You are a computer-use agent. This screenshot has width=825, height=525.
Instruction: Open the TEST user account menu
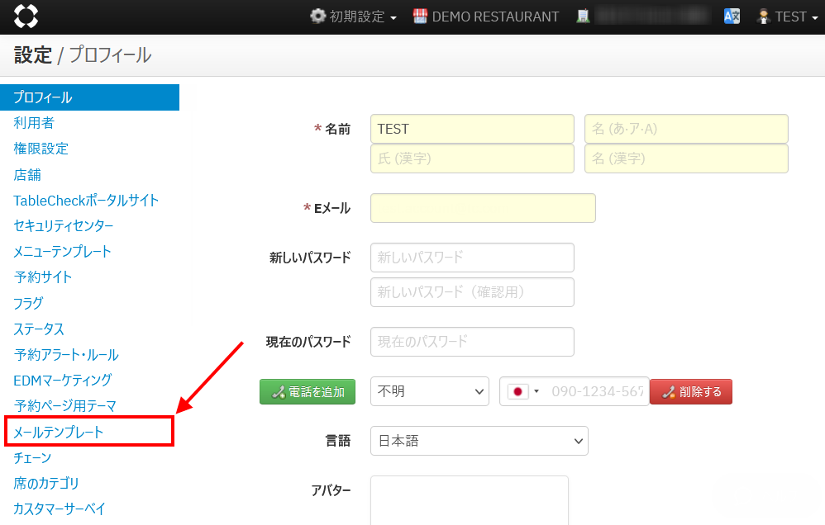[782, 17]
